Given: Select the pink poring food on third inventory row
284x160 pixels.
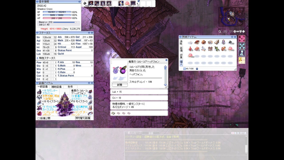Looking at the screenshot, I should pyautogui.click(x=190, y=55).
